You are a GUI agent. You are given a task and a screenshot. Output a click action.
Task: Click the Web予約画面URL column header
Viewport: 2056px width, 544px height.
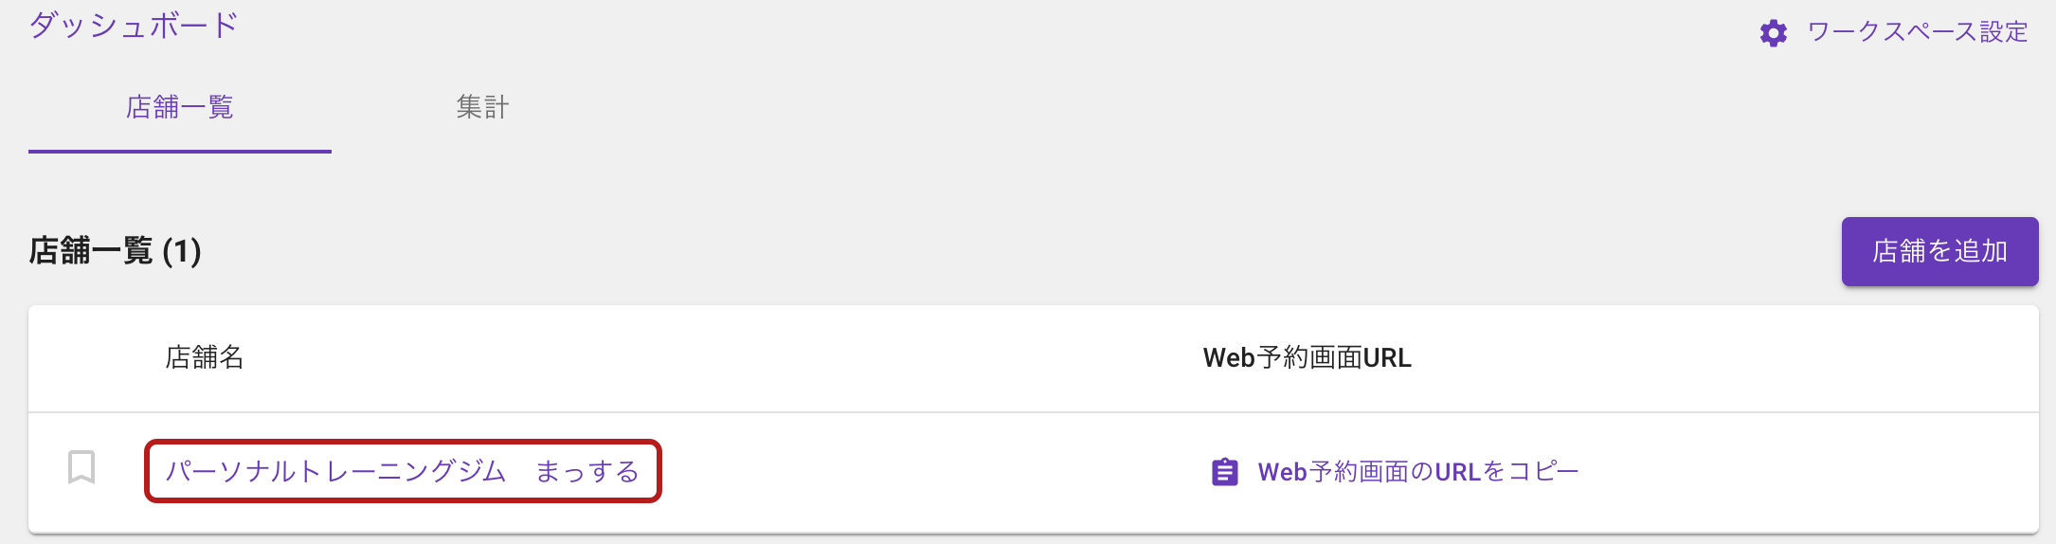pyautogui.click(x=1308, y=357)
